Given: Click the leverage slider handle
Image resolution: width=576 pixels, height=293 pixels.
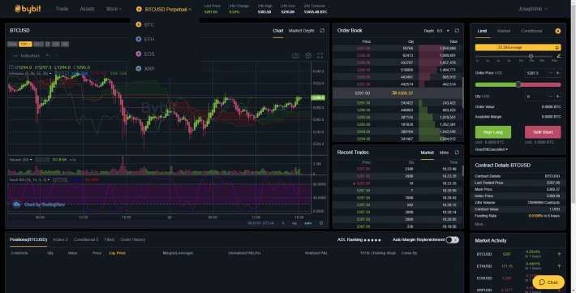Looking at the screenshot, I should click(x=531, y=56).
